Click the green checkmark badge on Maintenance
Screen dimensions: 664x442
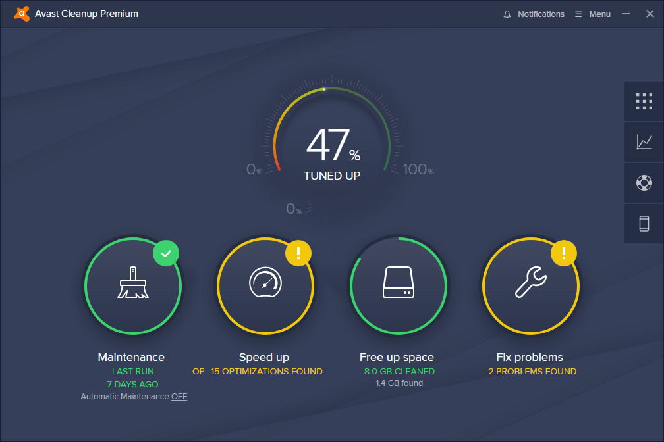(166, 253)
